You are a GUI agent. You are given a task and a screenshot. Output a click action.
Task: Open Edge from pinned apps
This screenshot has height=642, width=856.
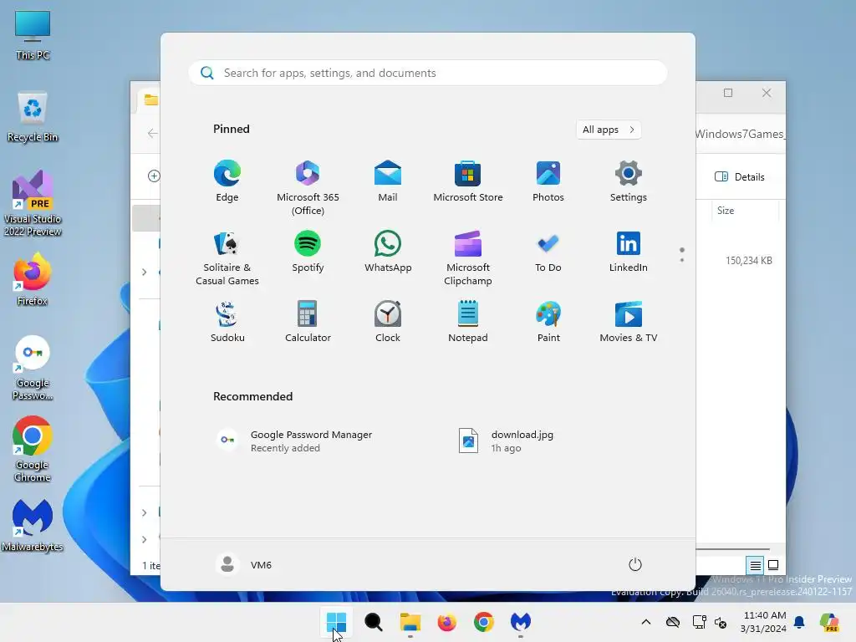click(227, 181)
